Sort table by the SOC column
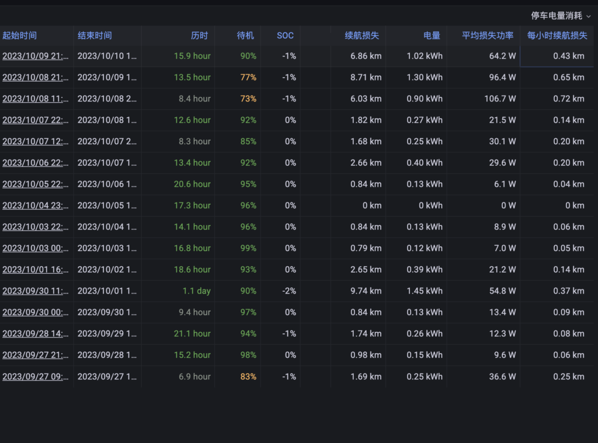 [284, 35]
